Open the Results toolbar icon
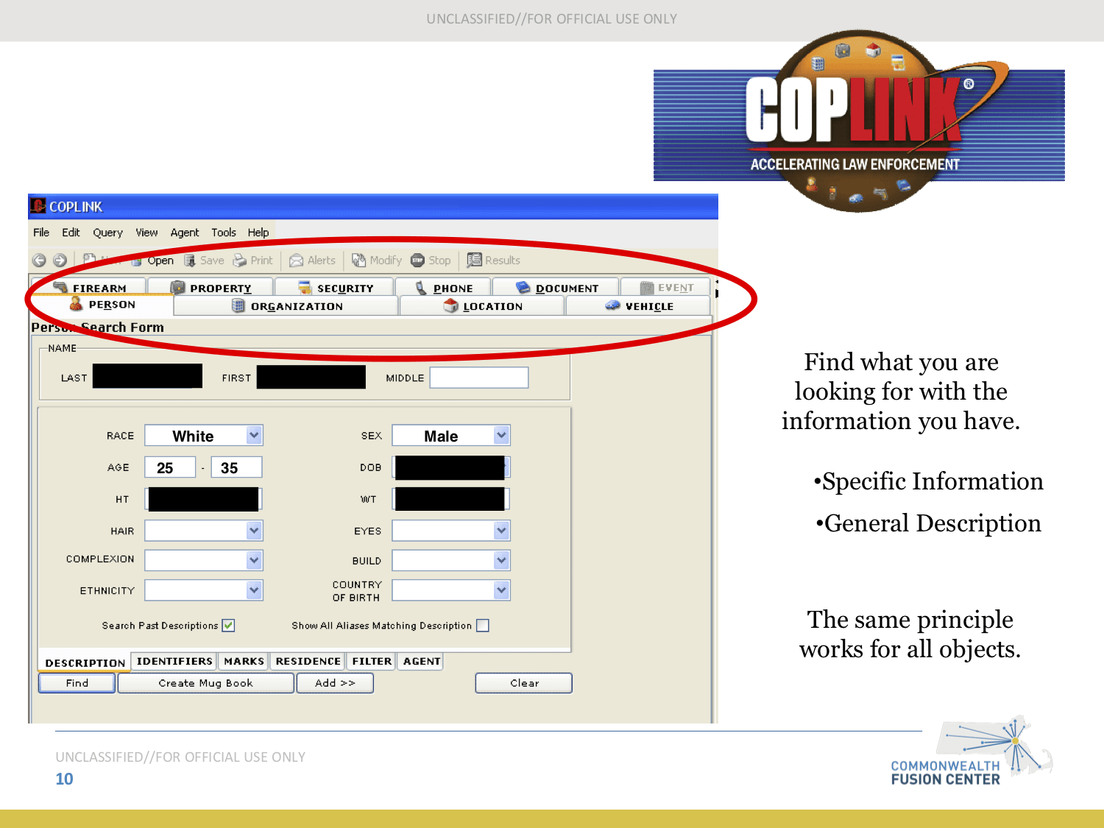The image size is (1104, 828). [x=475, y=260]
